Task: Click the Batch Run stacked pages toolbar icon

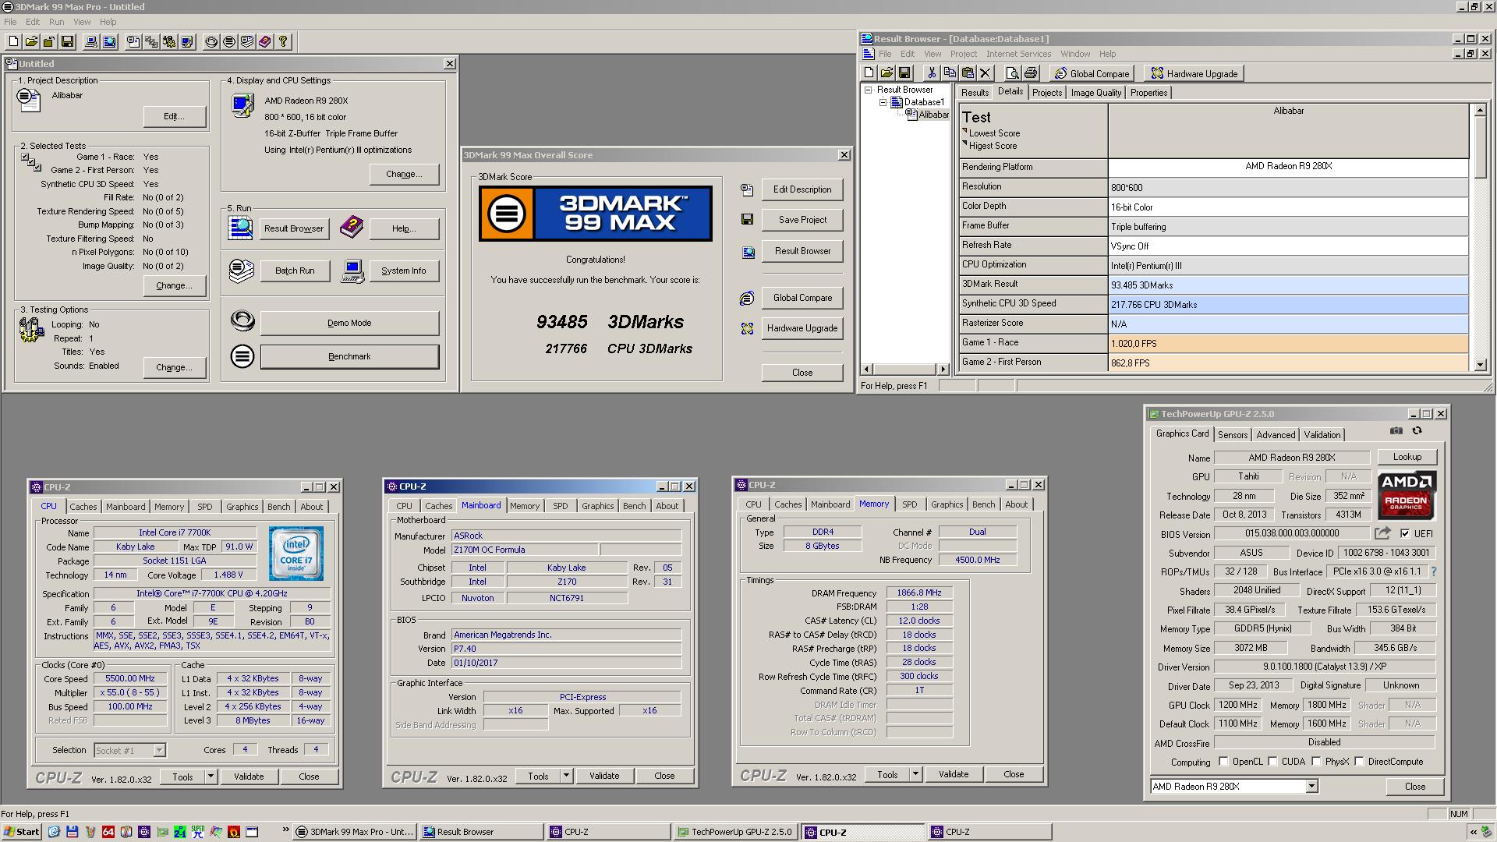Action: (x=247, y=42)
